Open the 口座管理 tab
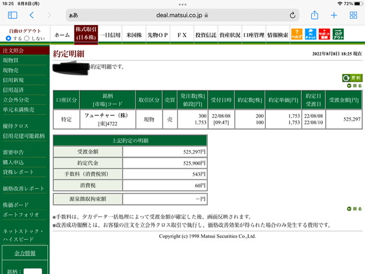 [254, 35]
